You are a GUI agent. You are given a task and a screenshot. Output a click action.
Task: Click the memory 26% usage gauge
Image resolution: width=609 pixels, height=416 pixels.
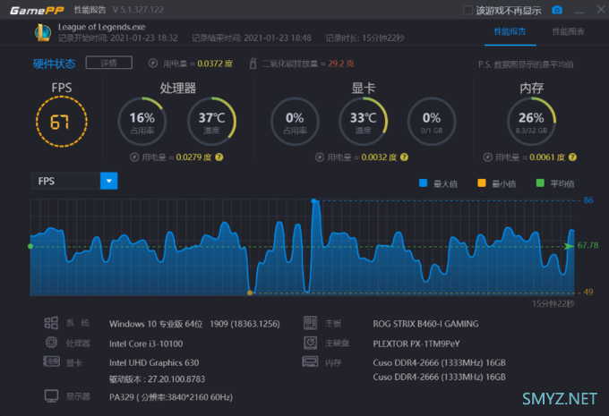pyautogui.click(x=531, y=122)
